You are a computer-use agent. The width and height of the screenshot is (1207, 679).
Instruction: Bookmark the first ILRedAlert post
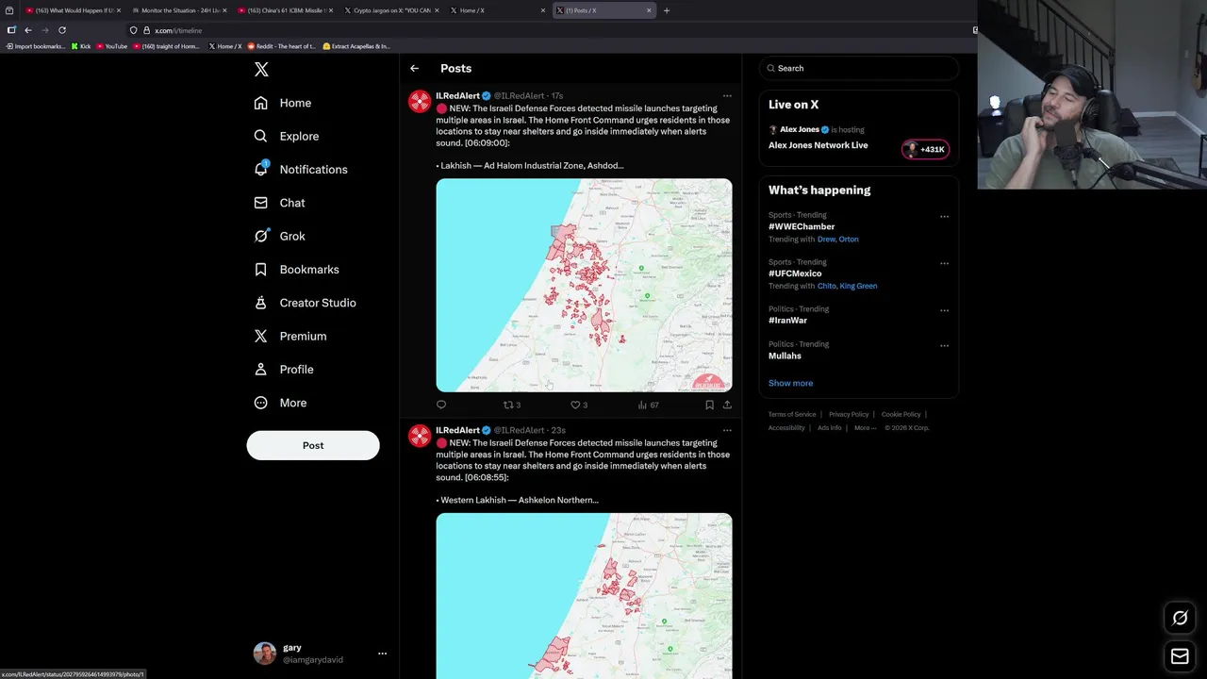[x=709, y=405]
